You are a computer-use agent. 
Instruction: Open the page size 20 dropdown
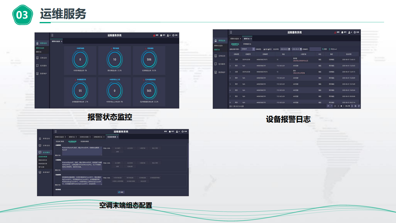[x=329, y=106]
